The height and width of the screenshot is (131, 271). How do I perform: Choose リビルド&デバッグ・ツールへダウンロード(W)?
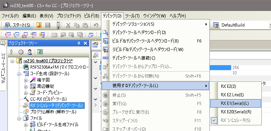155,50
